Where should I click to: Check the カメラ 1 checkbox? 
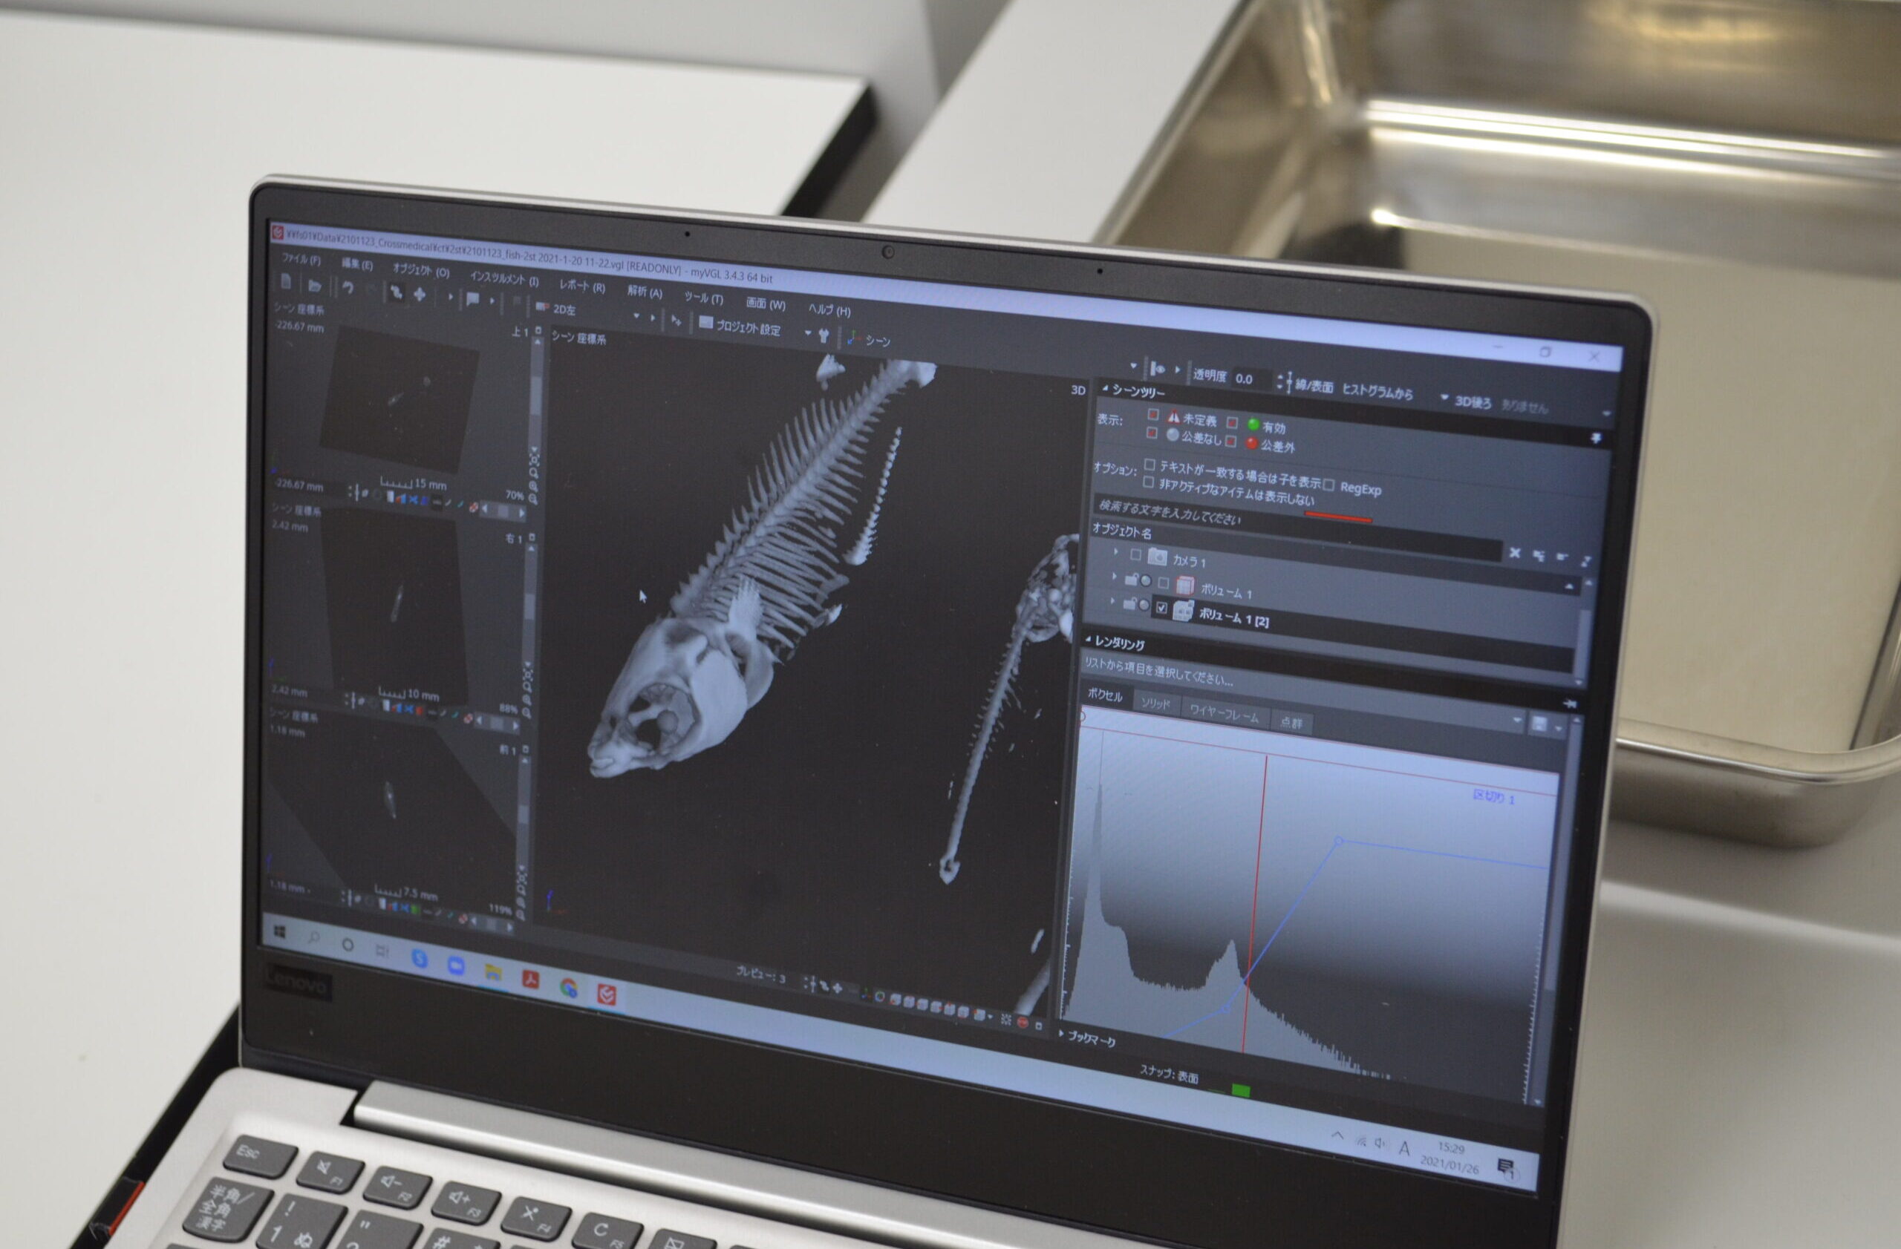point(1136,554)
